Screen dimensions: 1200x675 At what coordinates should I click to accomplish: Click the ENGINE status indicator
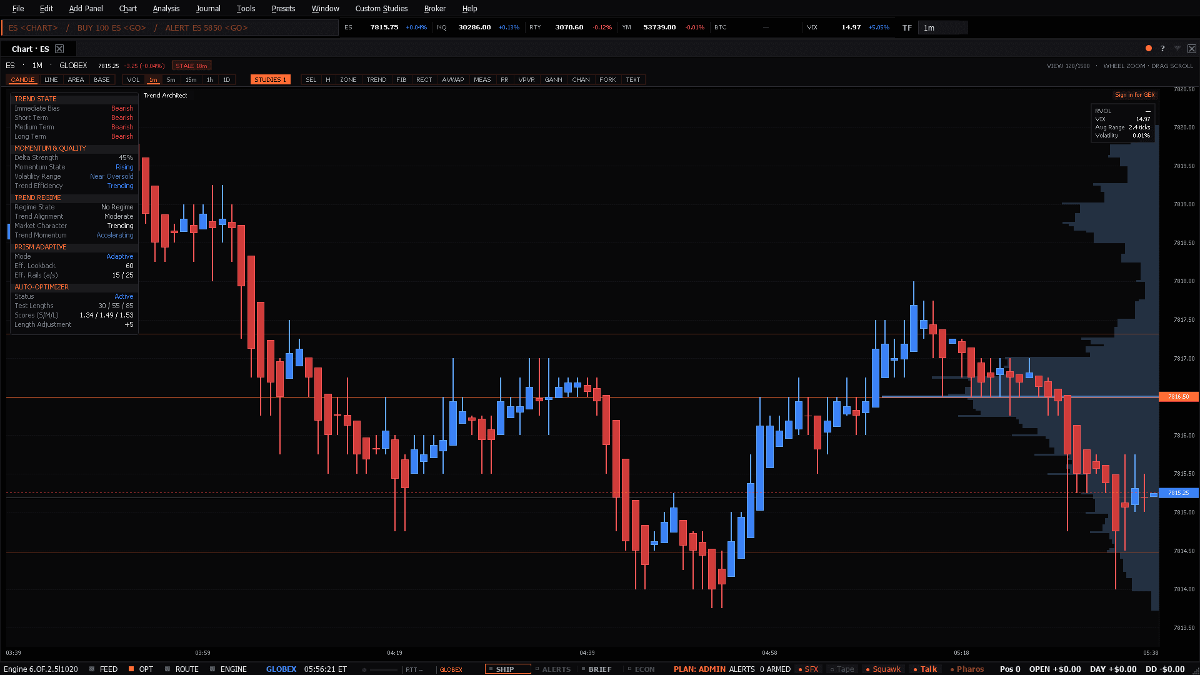[x=228, y=669]
